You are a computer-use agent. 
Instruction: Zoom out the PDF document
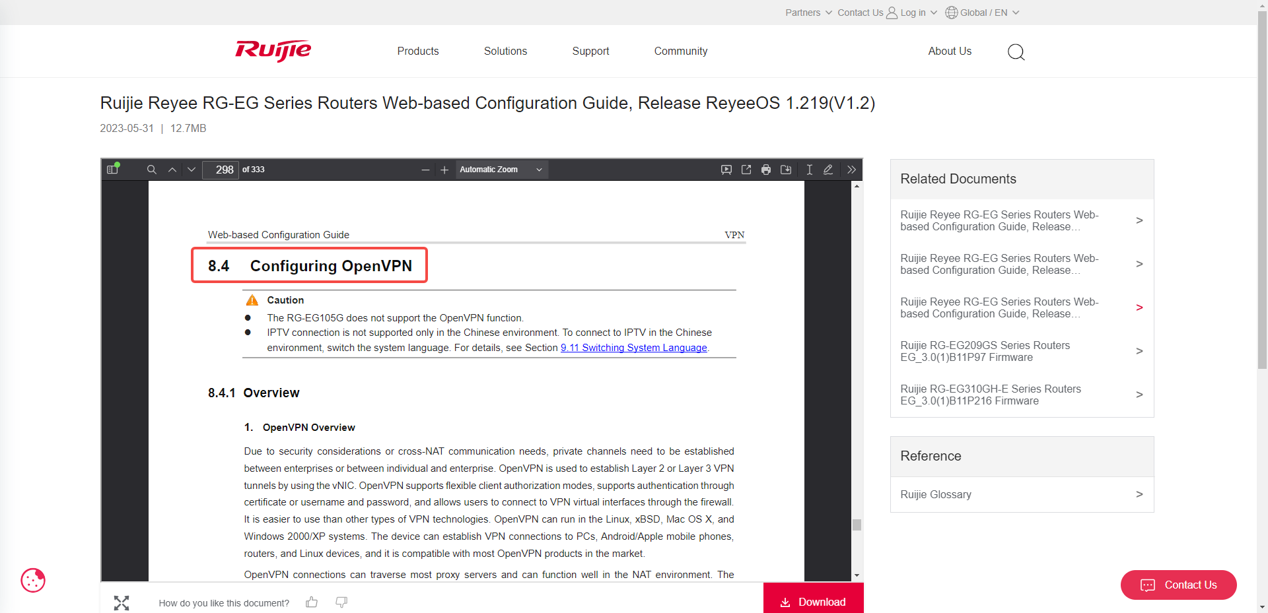[x=425, y=170]
